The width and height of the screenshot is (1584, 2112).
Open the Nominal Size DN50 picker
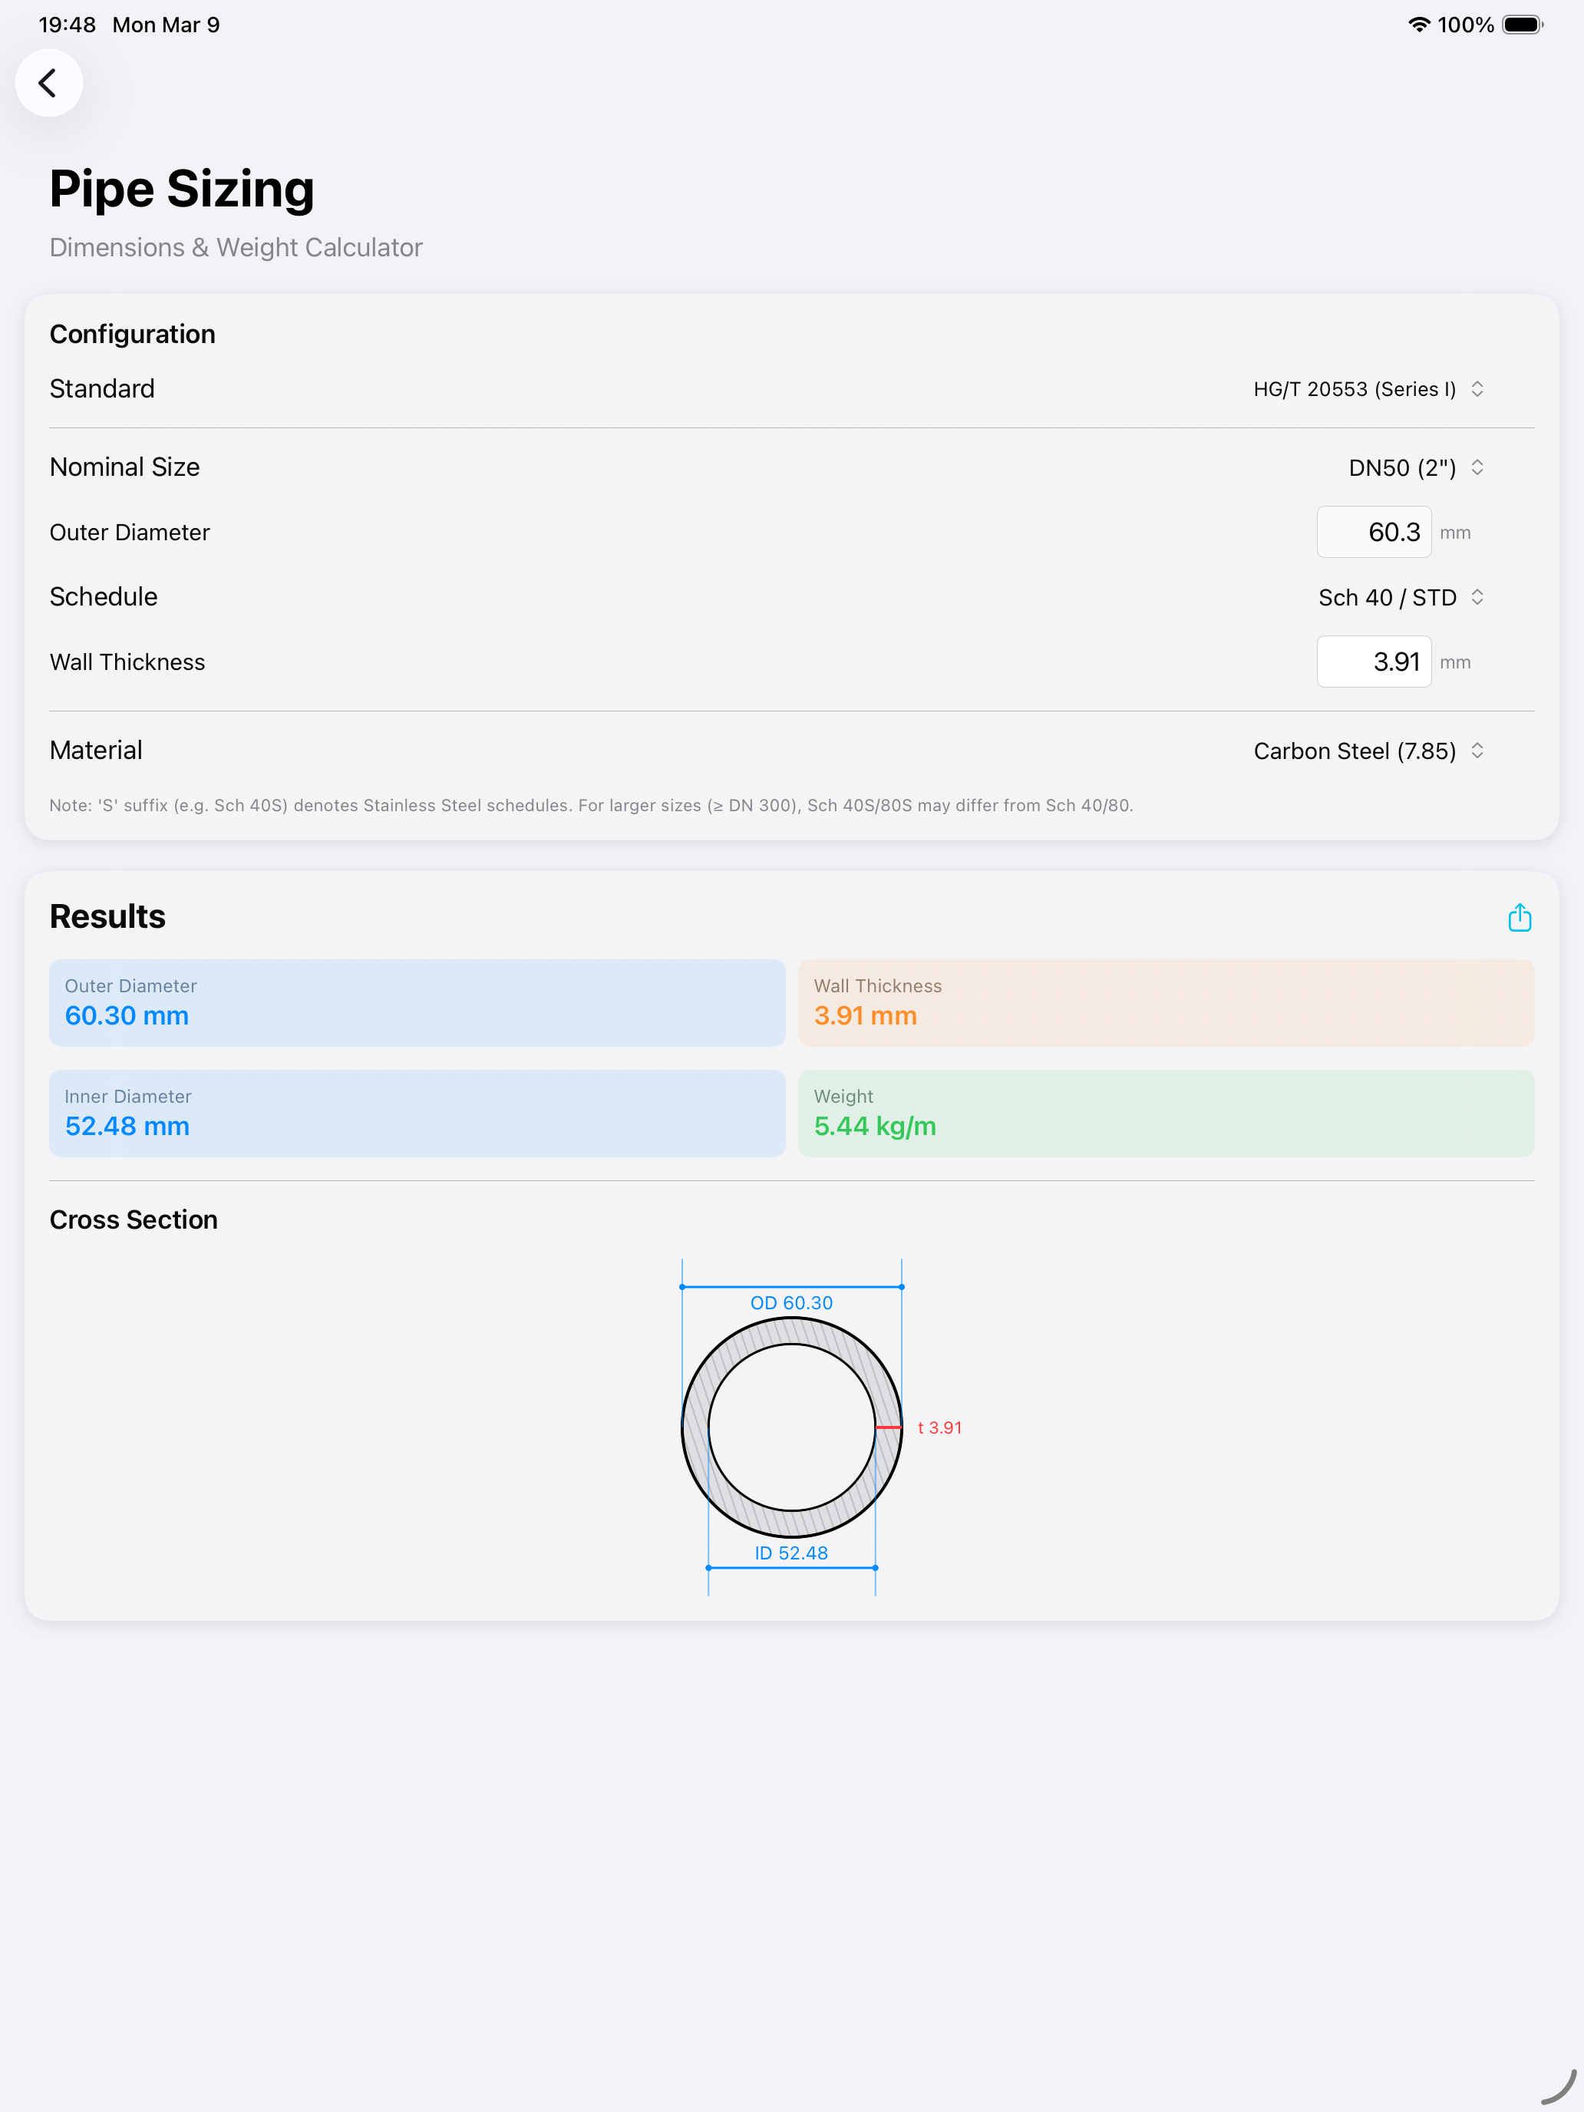click(1401, 467)
